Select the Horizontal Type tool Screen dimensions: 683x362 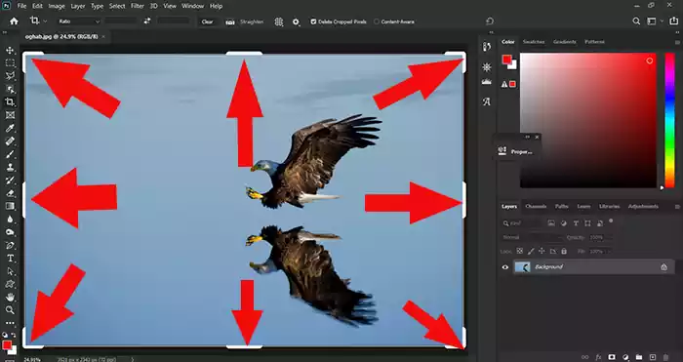(x=10, y=259)
